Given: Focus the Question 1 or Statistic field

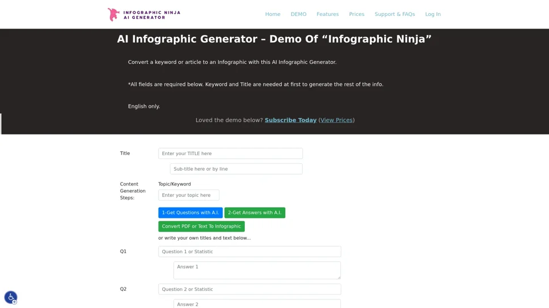Looking at the screenshot, I should [250, 252].
